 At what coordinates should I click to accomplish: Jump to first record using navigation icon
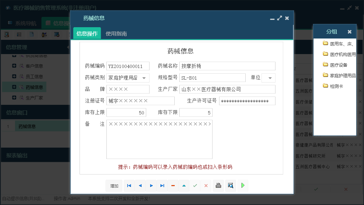point(129,186)
